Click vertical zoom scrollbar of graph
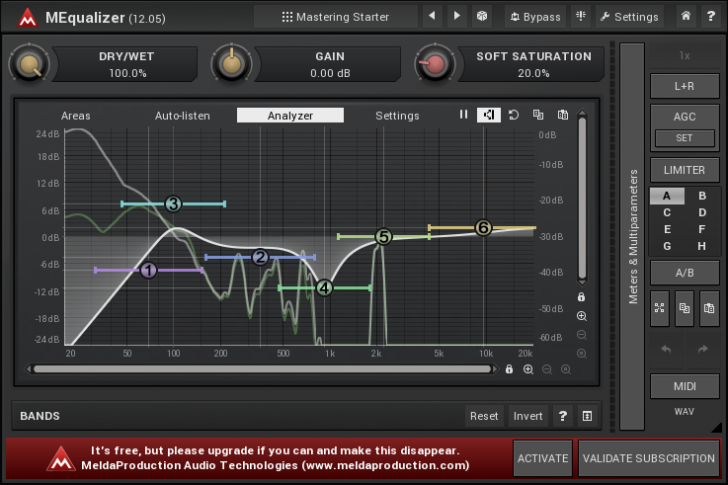The image size is (728, 485). coord(582,199)
